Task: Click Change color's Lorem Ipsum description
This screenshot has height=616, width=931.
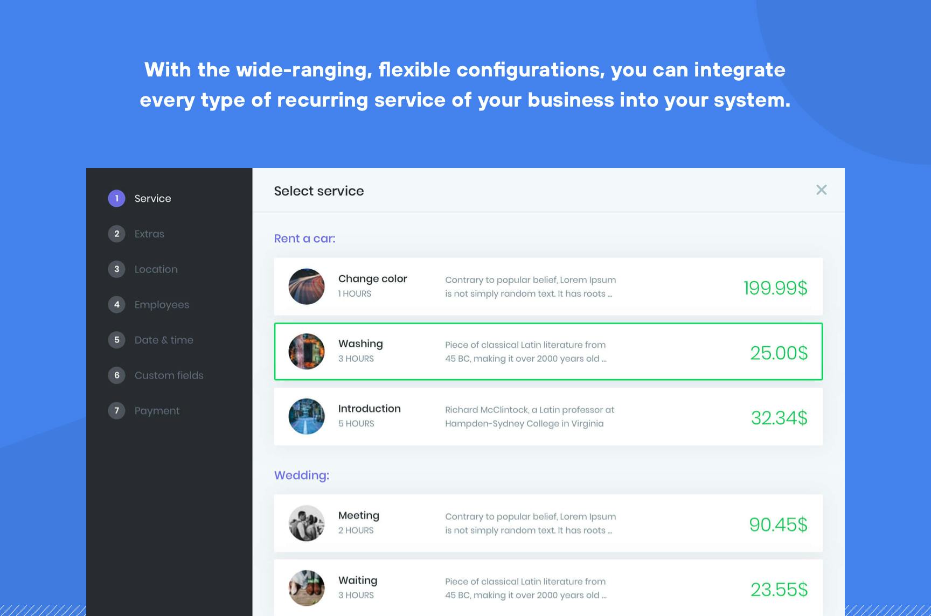Action: [x=531, y=286]
